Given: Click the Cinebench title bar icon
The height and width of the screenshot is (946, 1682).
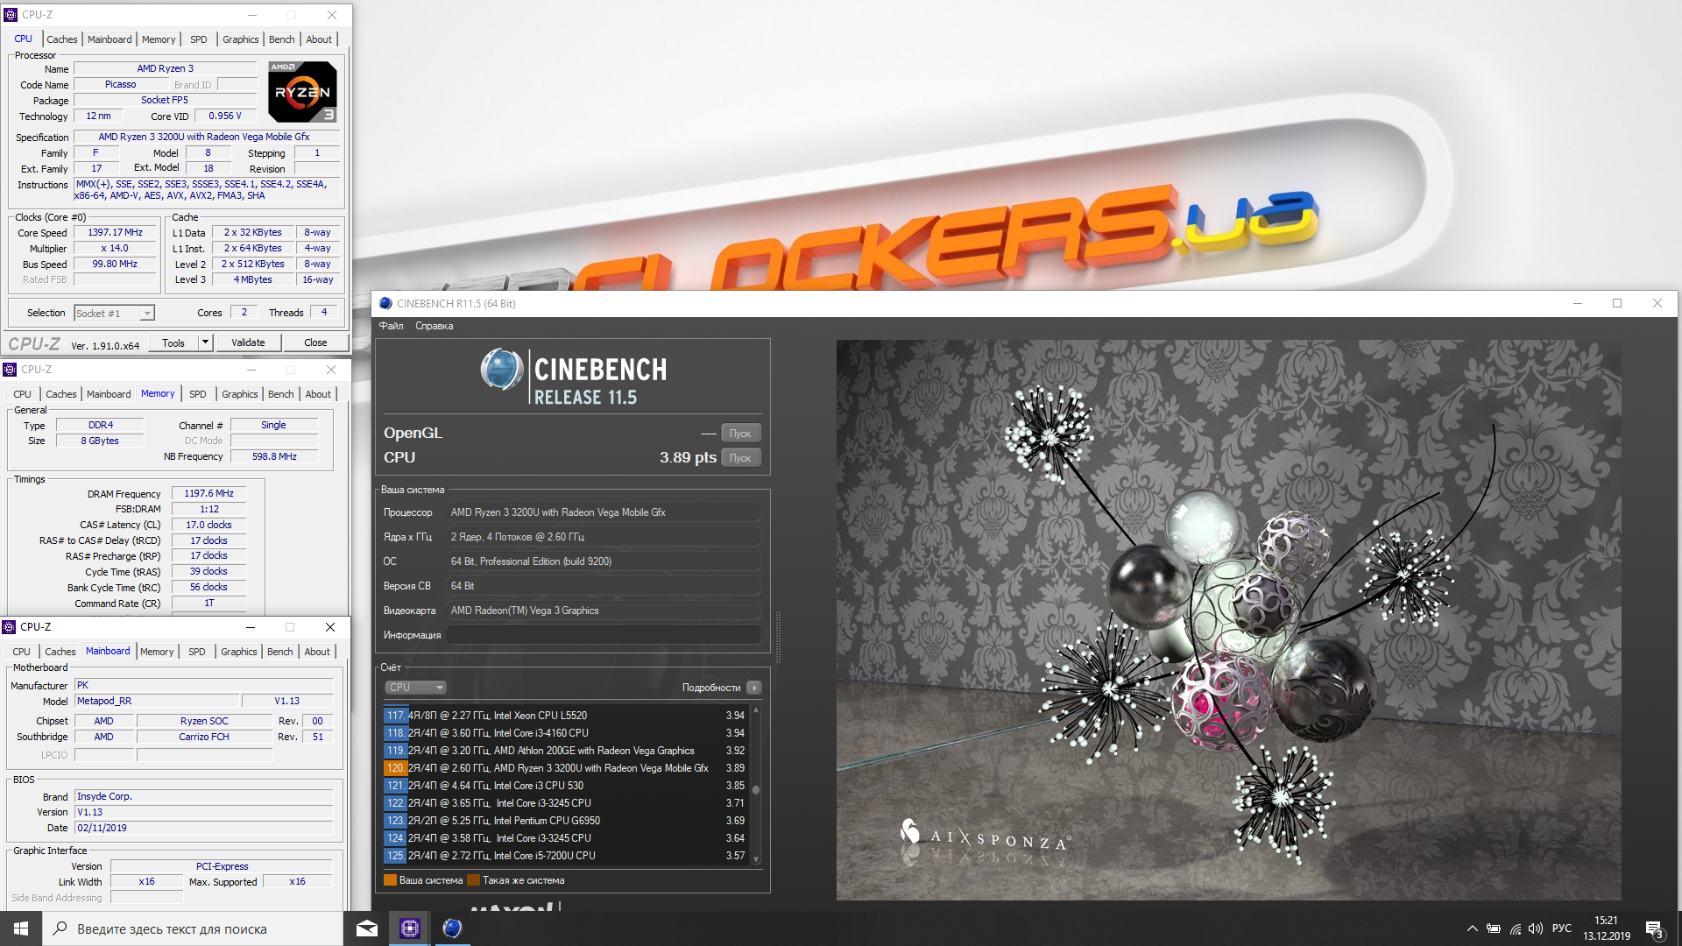Looking at the screenshot, I should (385, 303).
